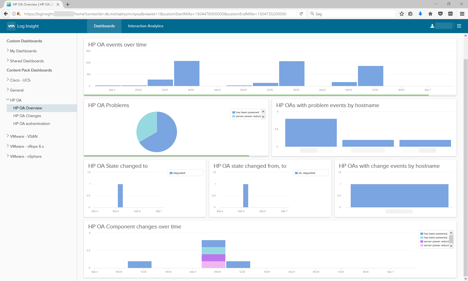The width and height of the screenshot is (468, 281).
Task: Open the HP OA authentication dashboard
Action: (x=32, y=124)
